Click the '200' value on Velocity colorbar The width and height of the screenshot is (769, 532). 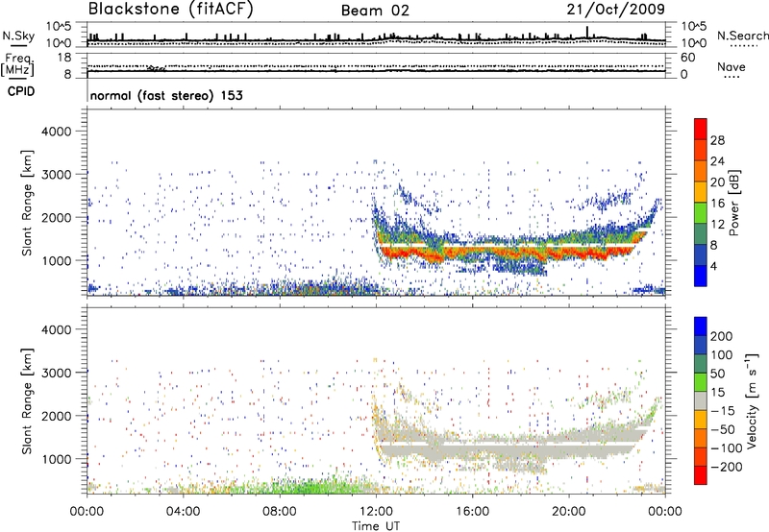click(722, 336)
